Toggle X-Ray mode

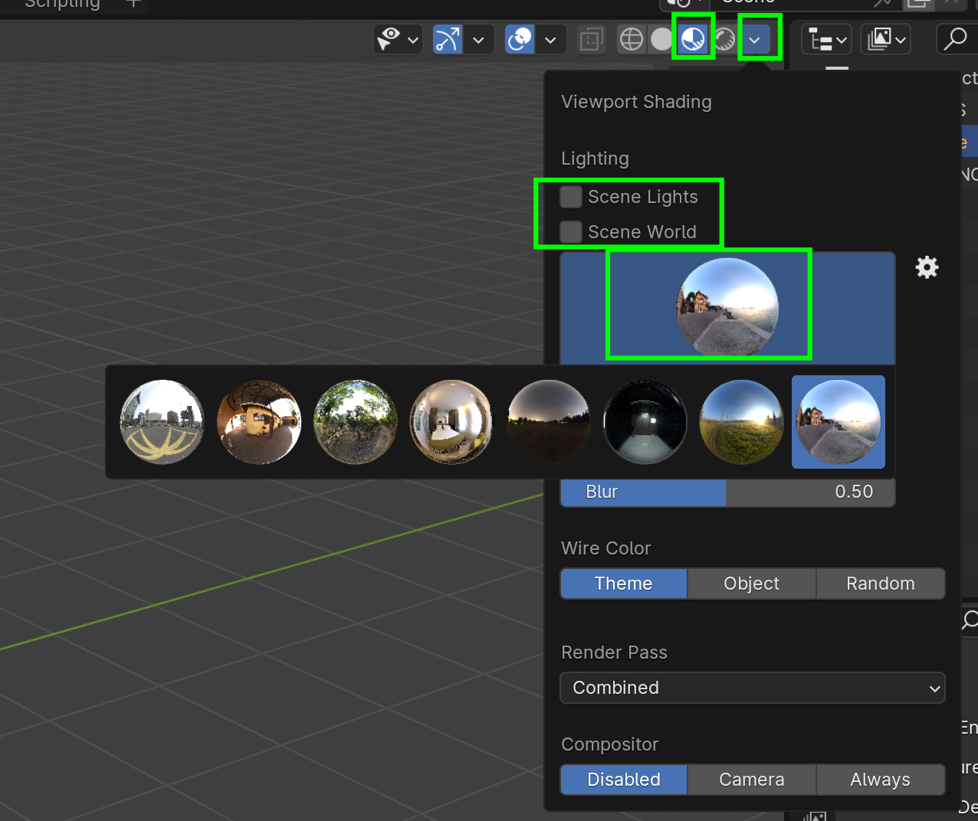tap(591, 39)
